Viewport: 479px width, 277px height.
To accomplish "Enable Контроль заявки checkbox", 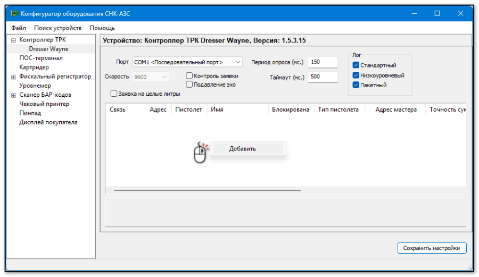I will pyautogui.click(x=189, y=76).
